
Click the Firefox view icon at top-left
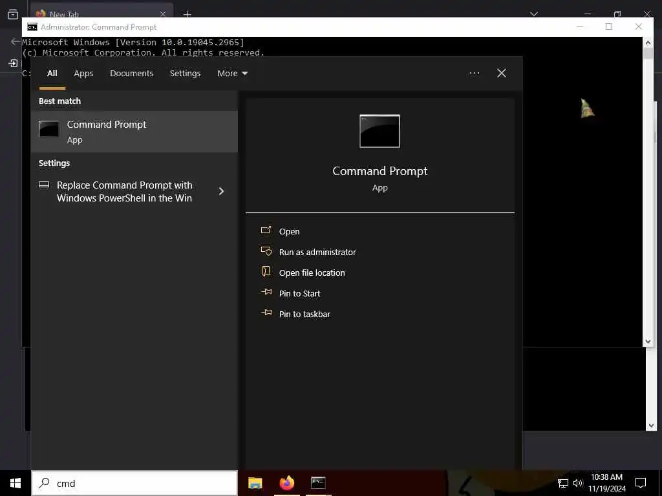coord(13,14)
